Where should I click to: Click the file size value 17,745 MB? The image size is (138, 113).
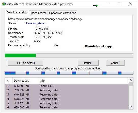[41, 29]
